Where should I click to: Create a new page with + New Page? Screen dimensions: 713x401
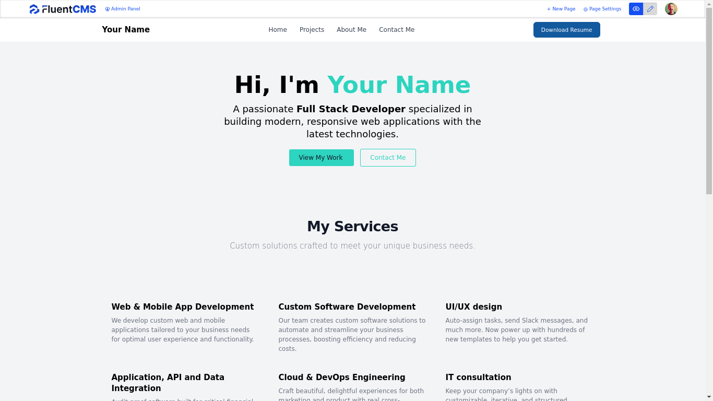tap(561, 9)
